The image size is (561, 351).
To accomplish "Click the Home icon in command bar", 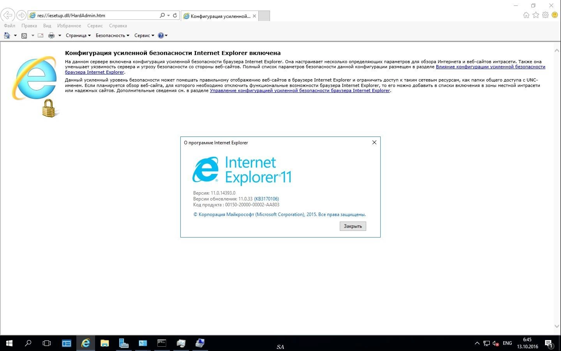I will point(7,35).
